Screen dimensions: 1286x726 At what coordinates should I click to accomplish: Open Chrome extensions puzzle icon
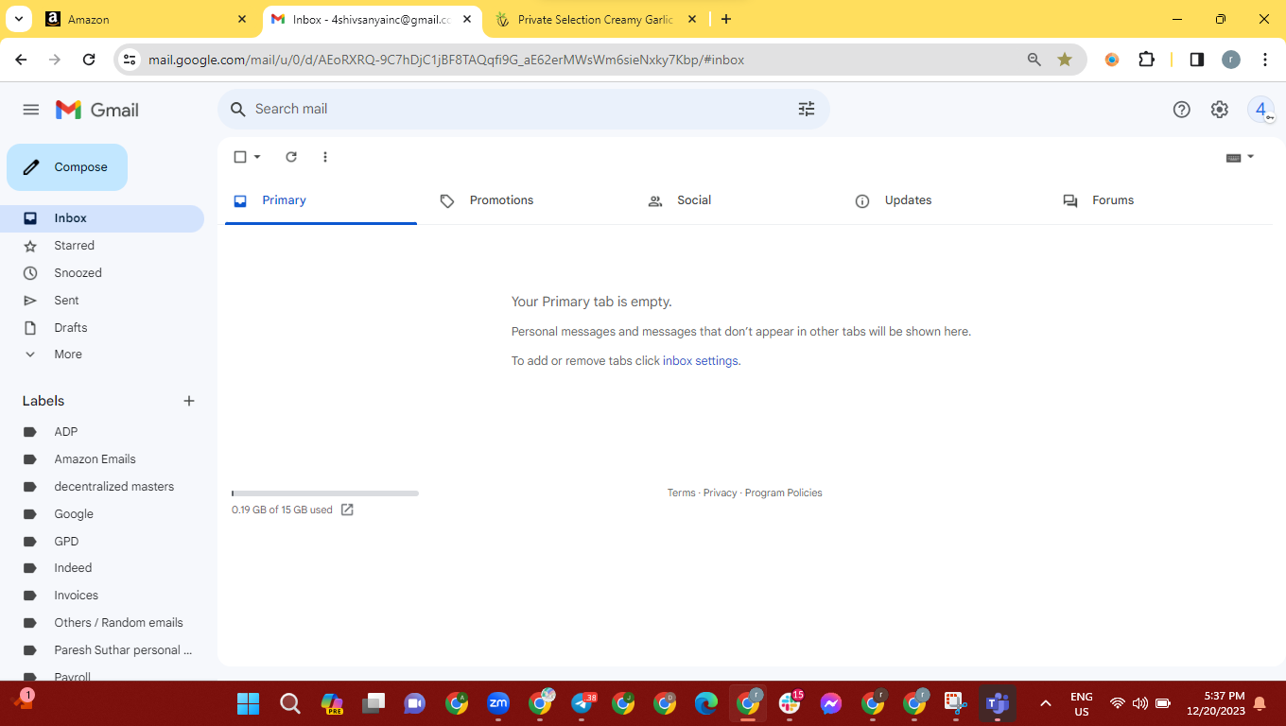tap(1146, 60)
